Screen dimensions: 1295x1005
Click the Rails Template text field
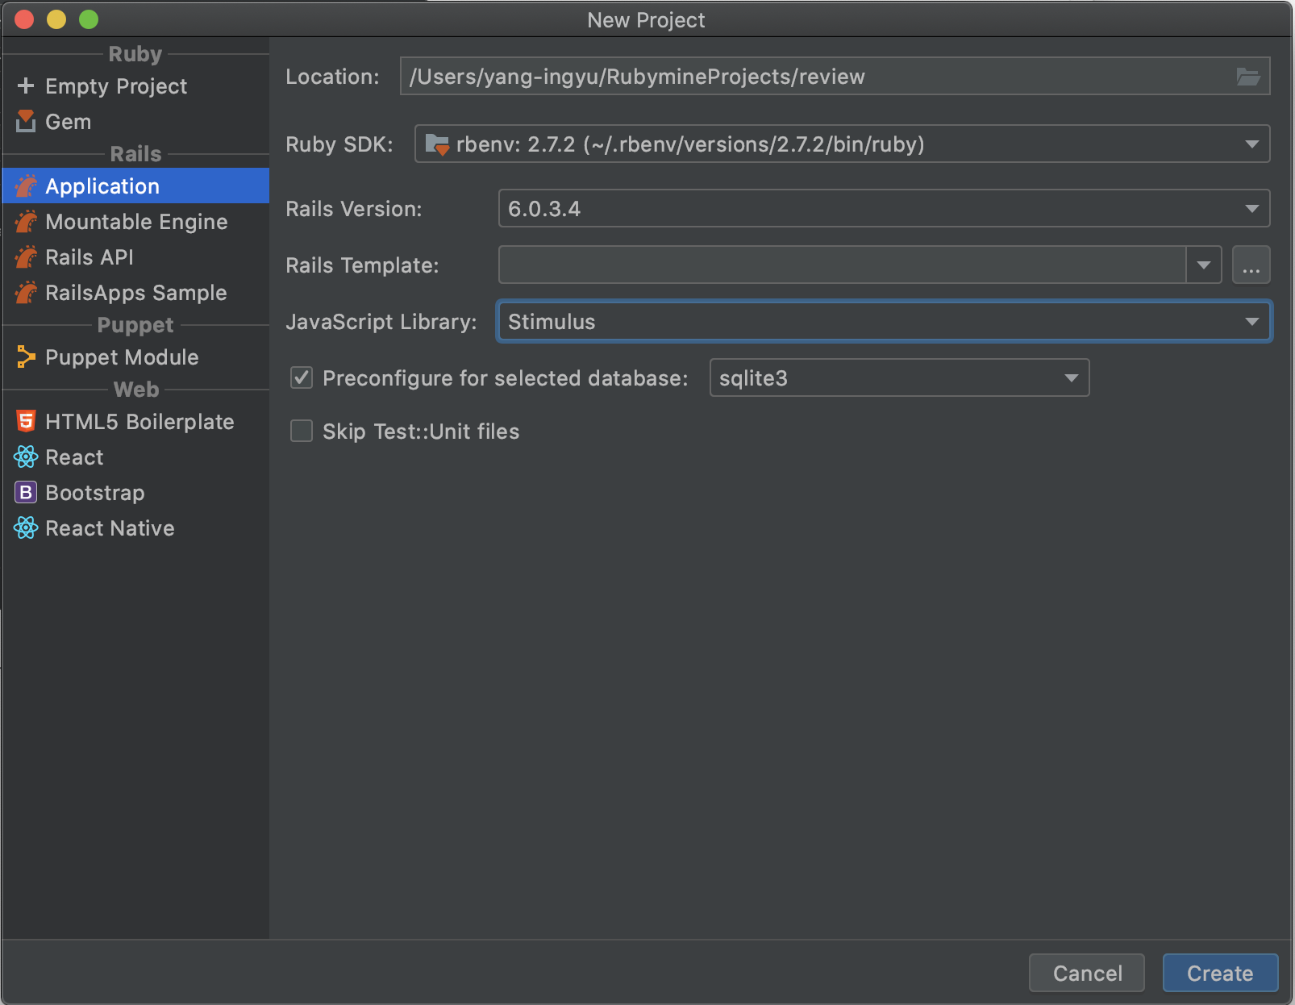click(842, 265)
